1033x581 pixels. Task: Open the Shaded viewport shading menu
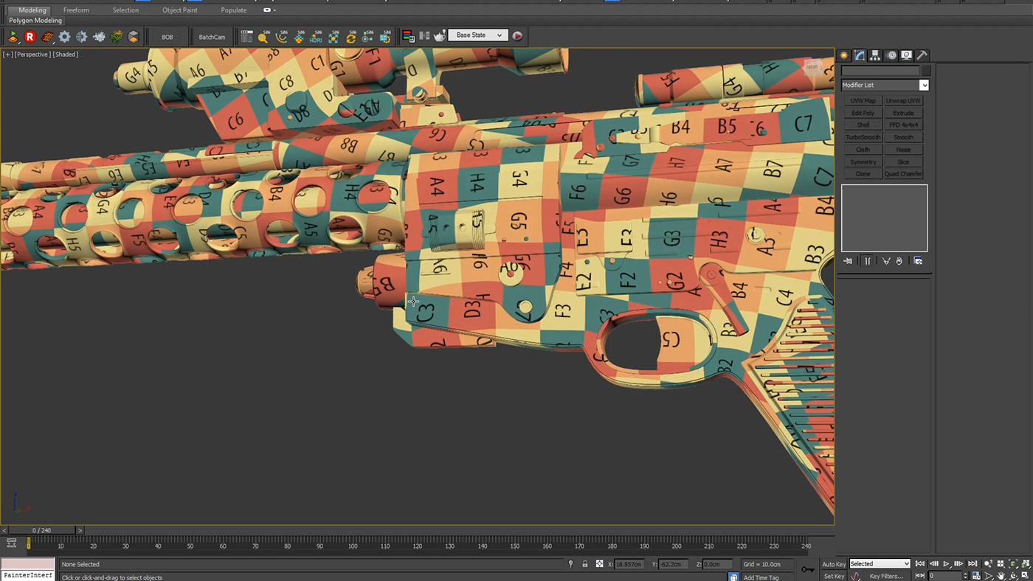(x=65, y=55)
